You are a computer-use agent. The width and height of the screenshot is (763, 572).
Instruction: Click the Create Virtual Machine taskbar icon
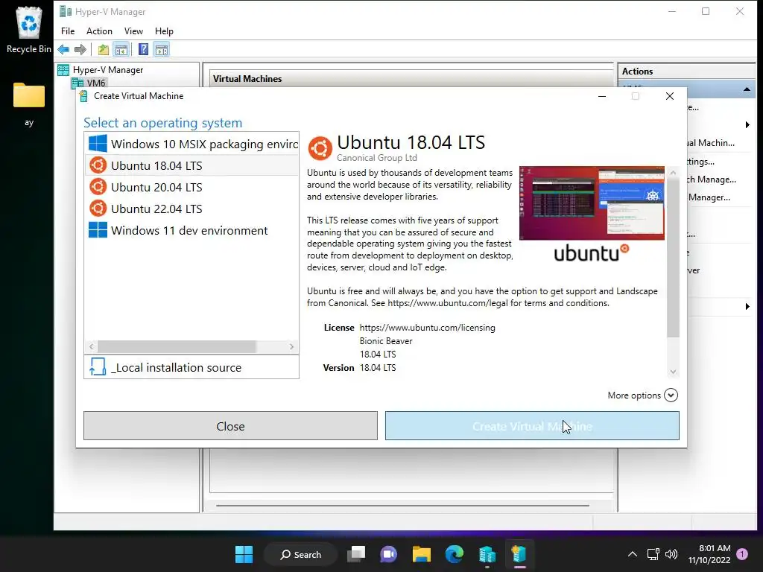tap(519, 554)
